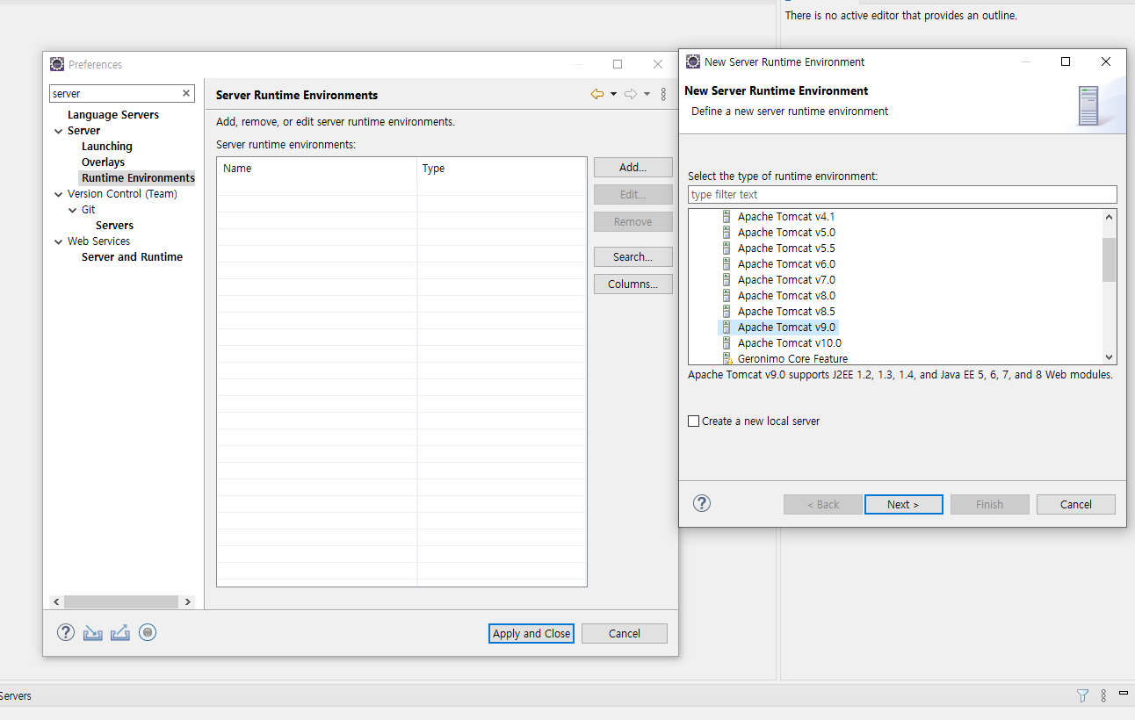This screenshot has height=720, width=1135.
Task: Minimize the Servers view panel
Action: (x=1124, y=694)
